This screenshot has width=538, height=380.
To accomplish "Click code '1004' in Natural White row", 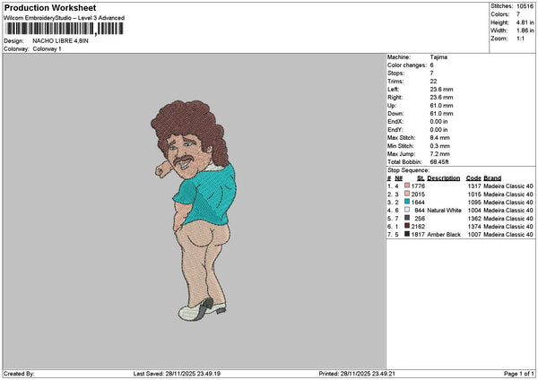I will [474, 211].
